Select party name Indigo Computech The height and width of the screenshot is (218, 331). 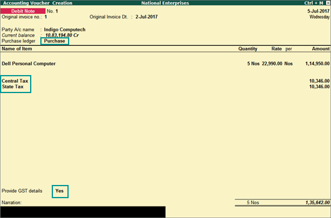click(x=64, y=29)
